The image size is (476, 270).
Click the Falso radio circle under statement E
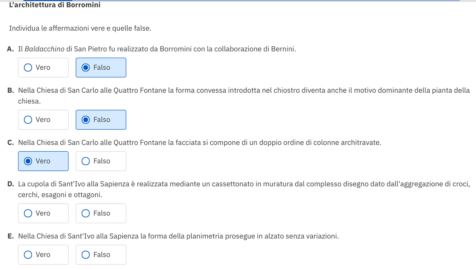click(86, 255)
